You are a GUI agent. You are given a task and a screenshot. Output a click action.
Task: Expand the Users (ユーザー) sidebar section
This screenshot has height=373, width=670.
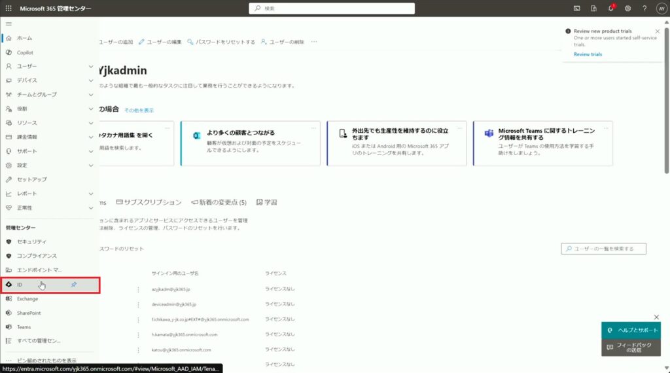point(90,67)
